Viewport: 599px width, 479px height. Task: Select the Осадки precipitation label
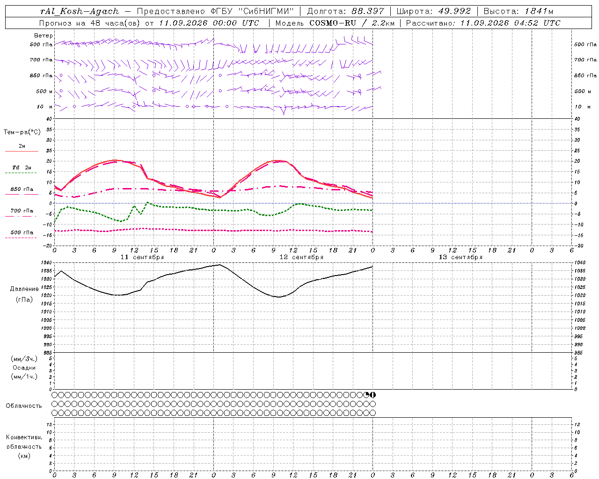click(24, 368)
